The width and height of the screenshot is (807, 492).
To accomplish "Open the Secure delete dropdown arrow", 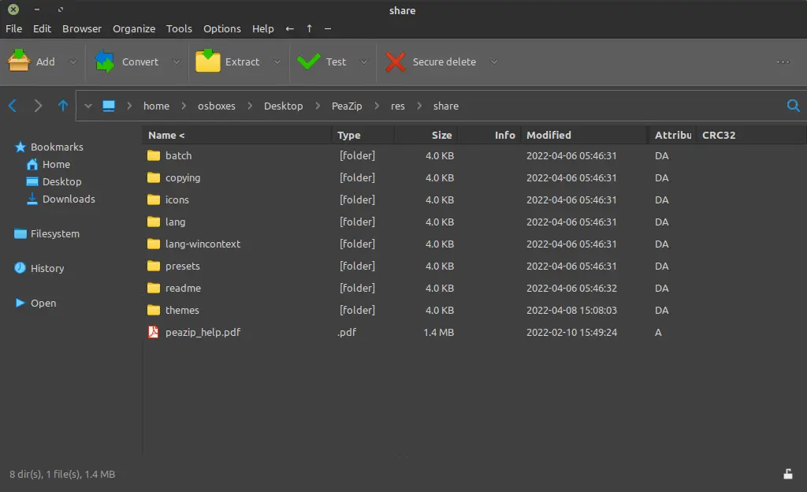I will pyautogui.click(x=493, y=61).
